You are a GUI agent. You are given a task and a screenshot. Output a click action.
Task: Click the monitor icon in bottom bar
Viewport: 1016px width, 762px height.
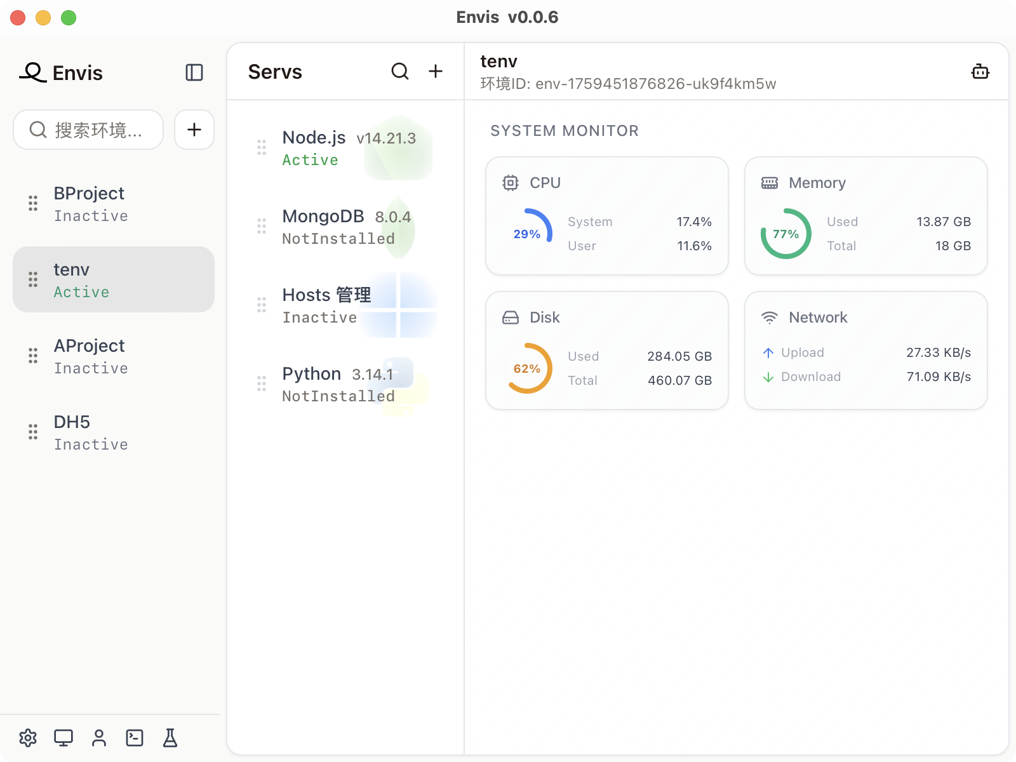click(x=63, y=738)
